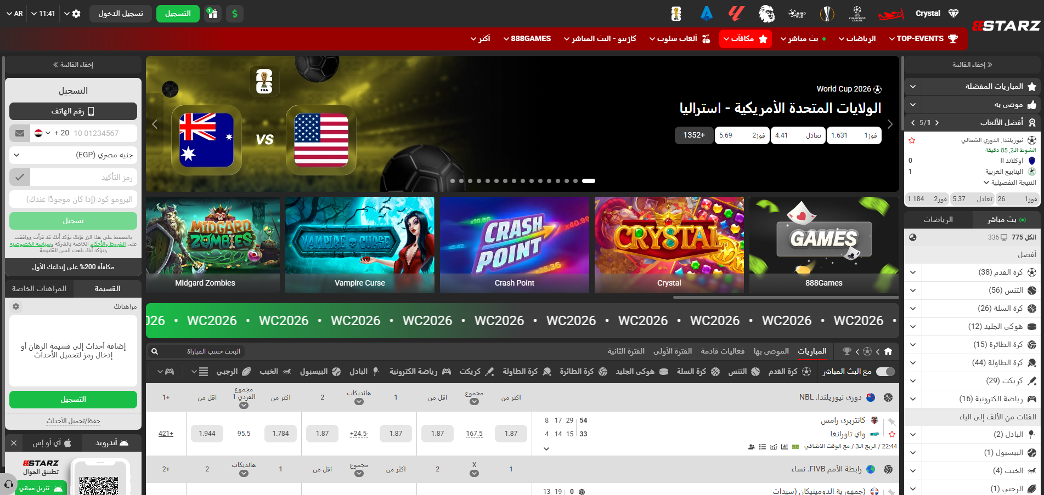This screenshot has height=495, width=1044.
Task: Open the Crystal diamond shortcut
Action: tap(937, 13)
